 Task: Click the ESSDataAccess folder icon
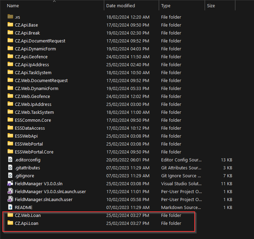pos(10,128)
